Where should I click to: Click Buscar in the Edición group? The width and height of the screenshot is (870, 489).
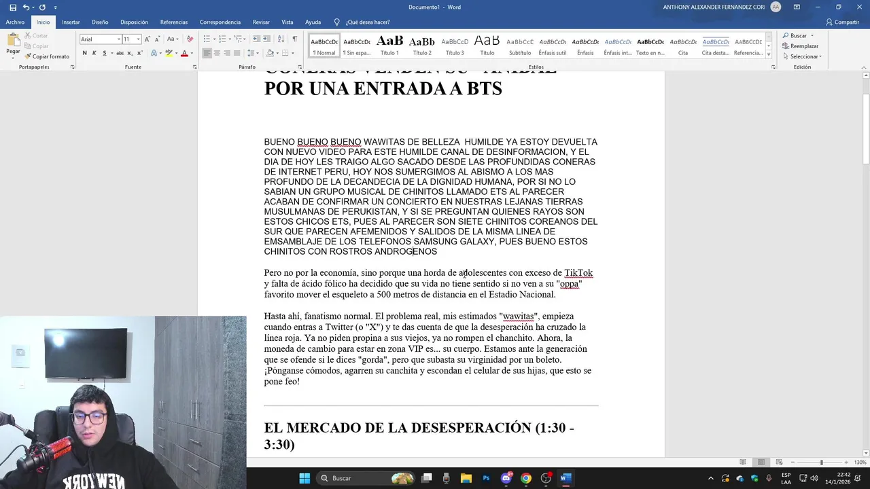pyautogui.click(x=798, y=36)
